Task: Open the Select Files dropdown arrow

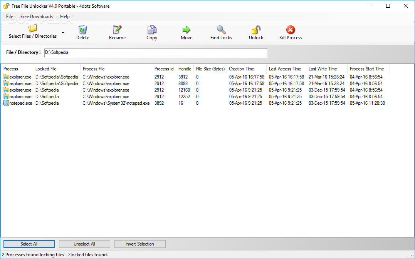Action: (63, 33)
